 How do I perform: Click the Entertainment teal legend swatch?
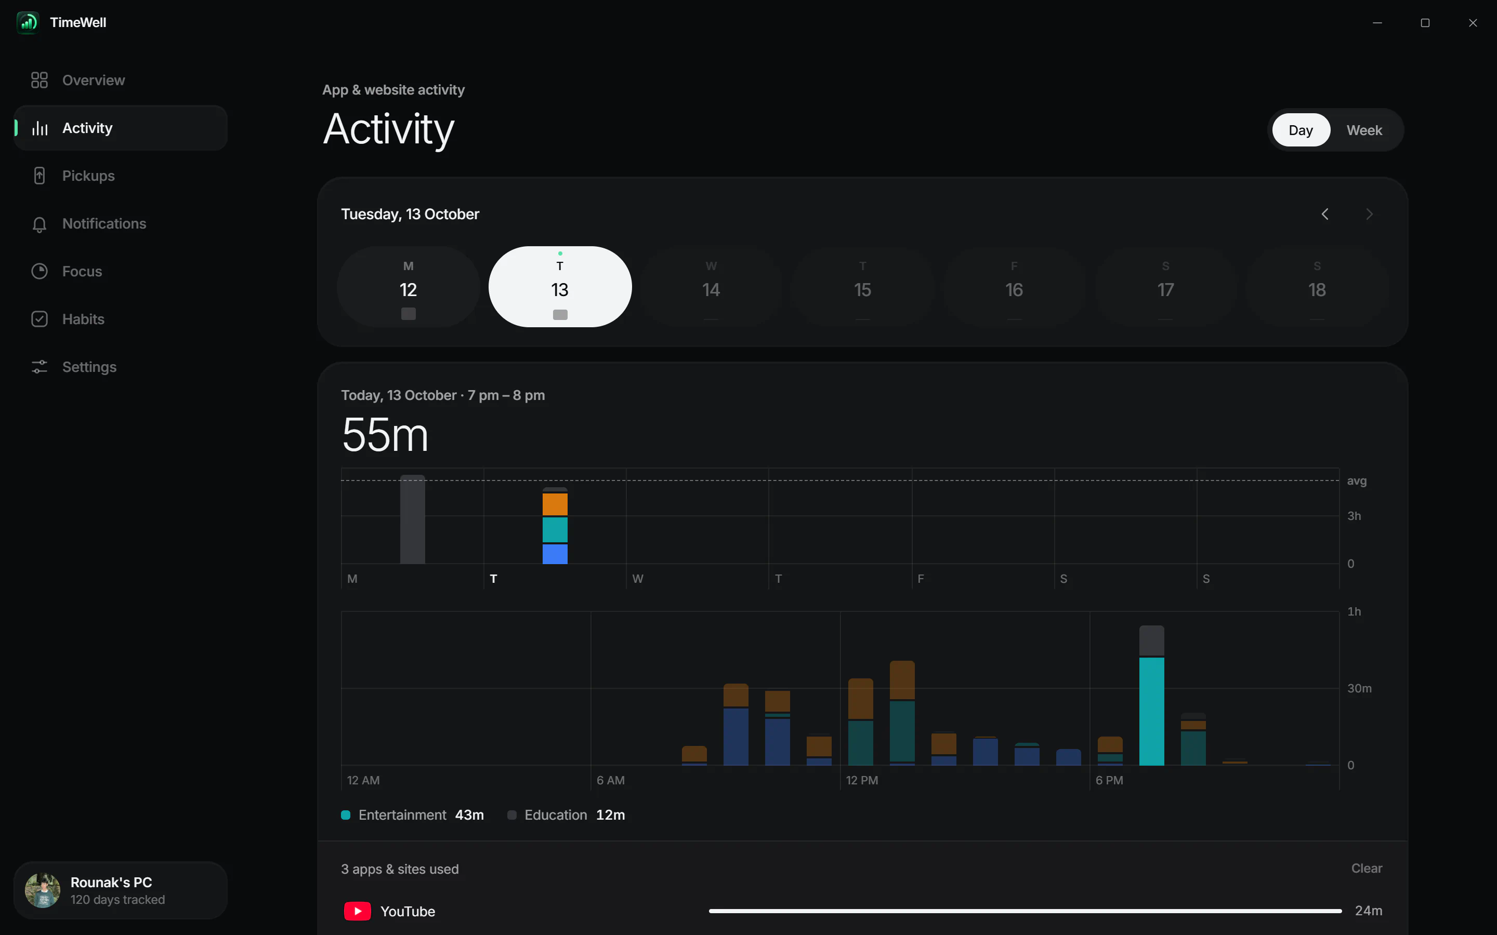coord(346,815)
